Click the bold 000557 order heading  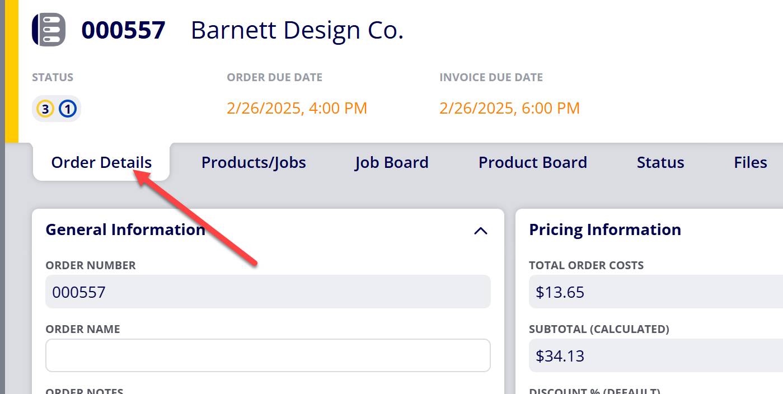[124, 30]
